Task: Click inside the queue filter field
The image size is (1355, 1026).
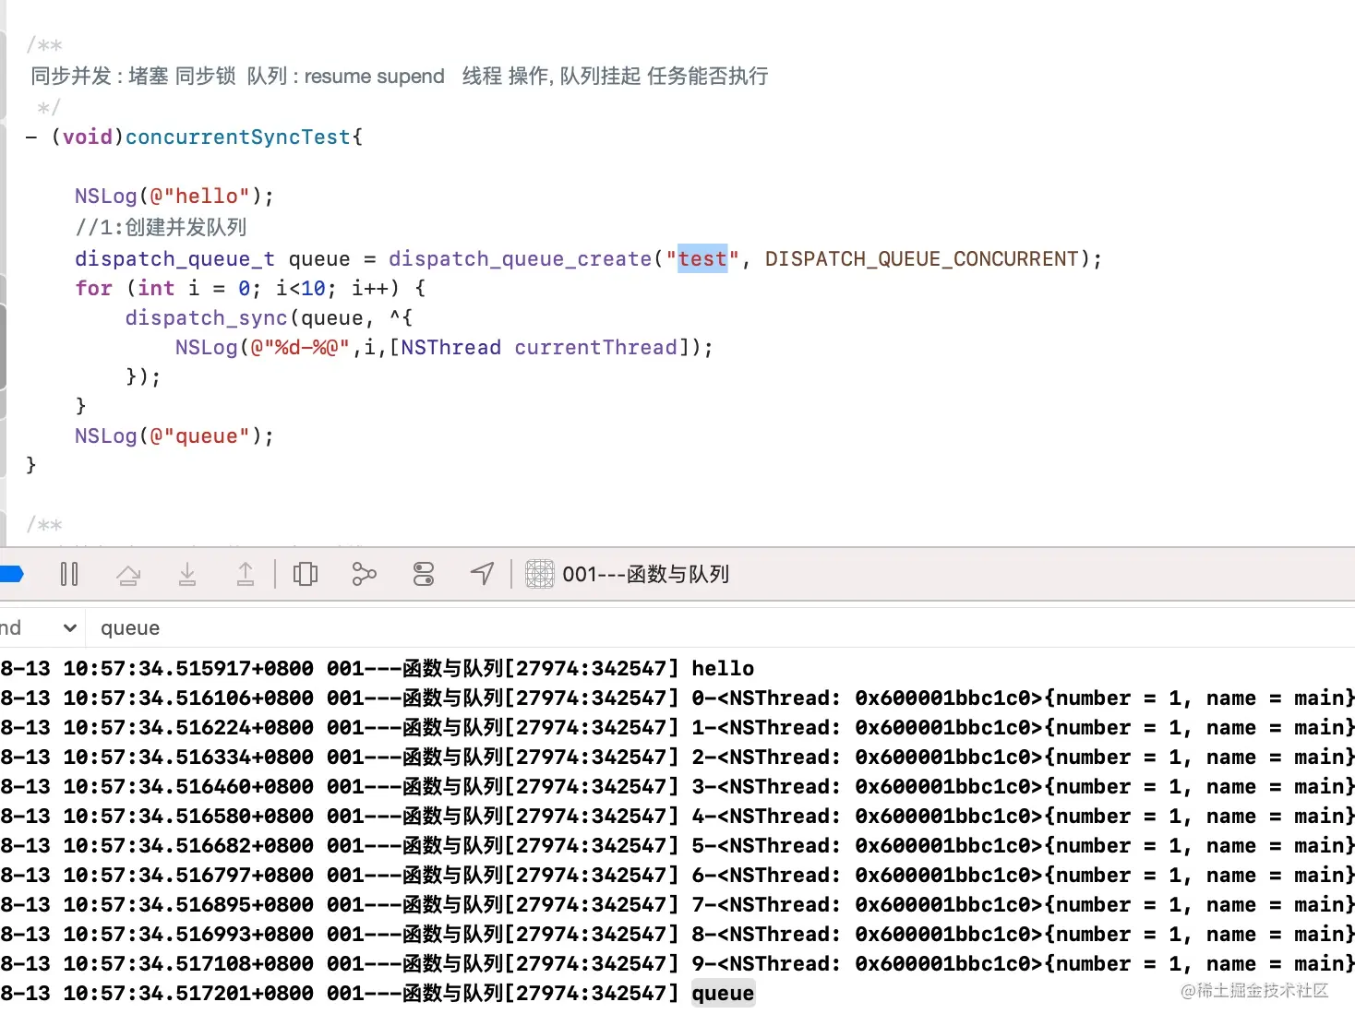Action: pyautogui.click(x=185, y=627)
